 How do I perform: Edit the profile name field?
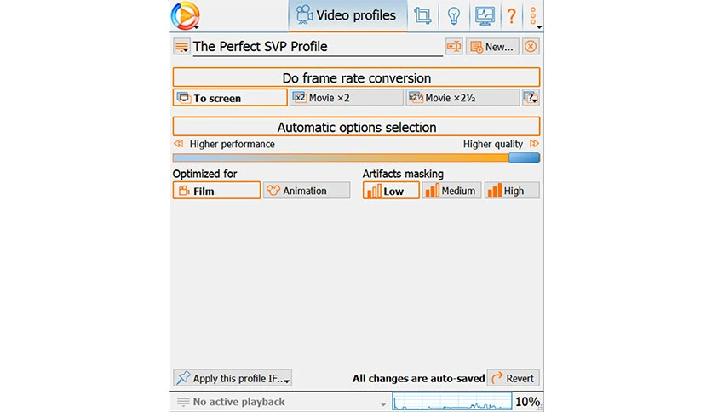pyautogui.click(x=318, y=47)
